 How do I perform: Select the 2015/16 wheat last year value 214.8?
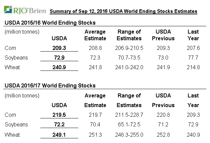tap(193, 67)
